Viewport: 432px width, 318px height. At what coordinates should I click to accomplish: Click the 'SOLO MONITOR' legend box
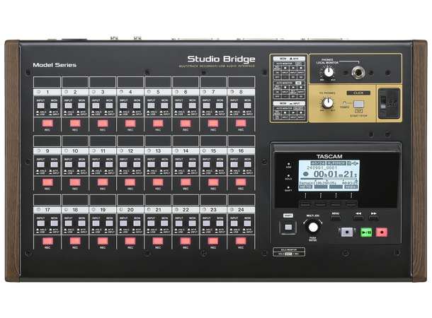pos(289,252)
